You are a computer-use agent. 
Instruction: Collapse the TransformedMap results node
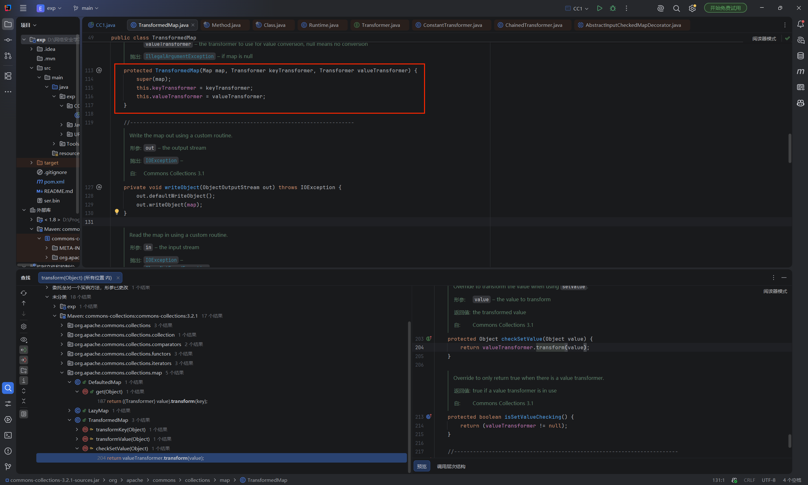(x=69, y=420)
